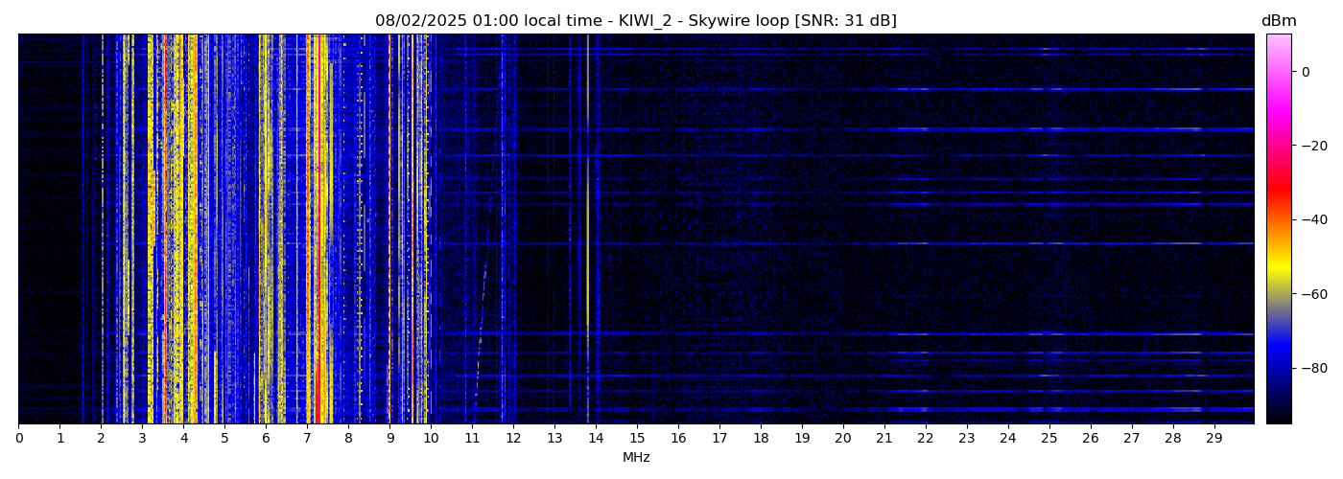Click the 14 MHz frequency axis label
This screenshot has height=479, width=1343.
[596, 439]
